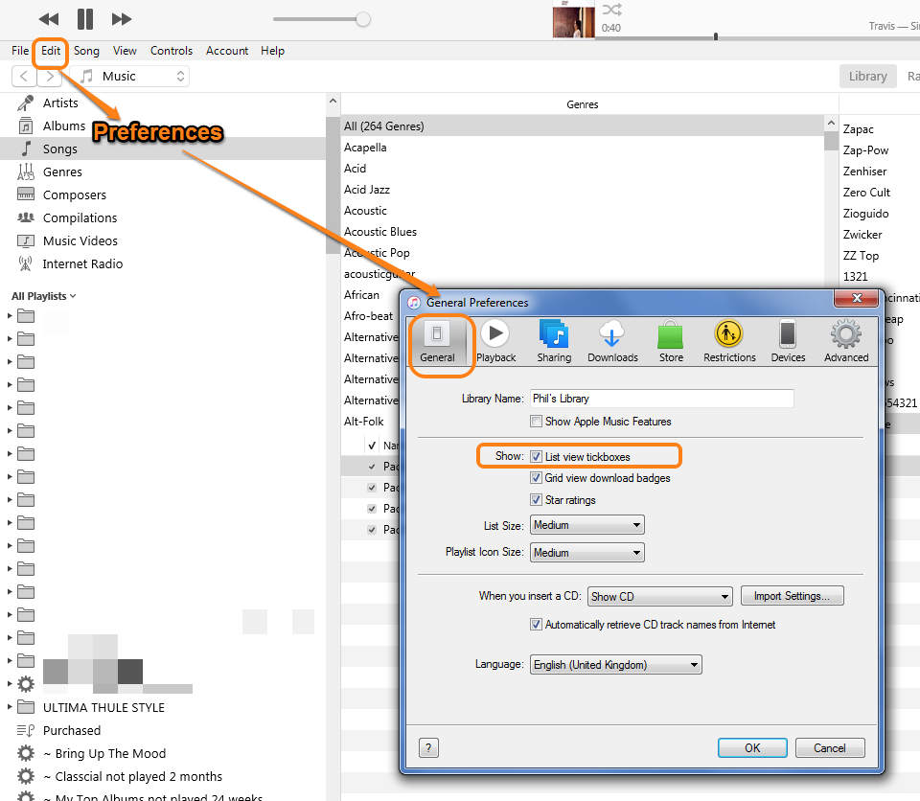The height and width of the screenshot is (801, 920).
Task: Open the File menu
Action: tap(20, 51)
